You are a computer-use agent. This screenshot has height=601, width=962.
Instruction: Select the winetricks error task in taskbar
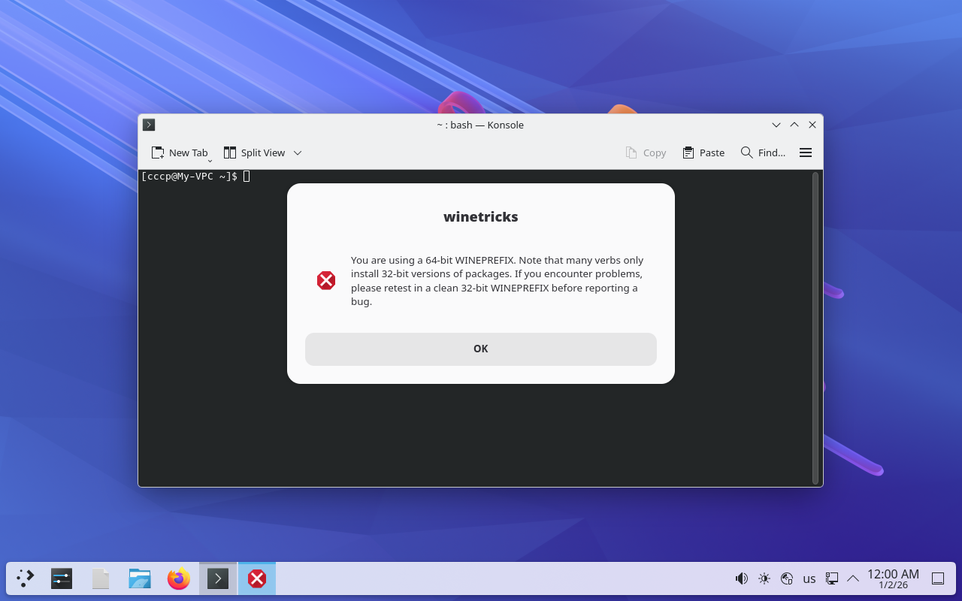257,578
